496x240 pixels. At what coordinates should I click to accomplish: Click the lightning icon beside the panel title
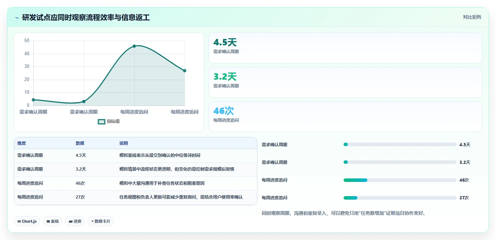(17, 18)
